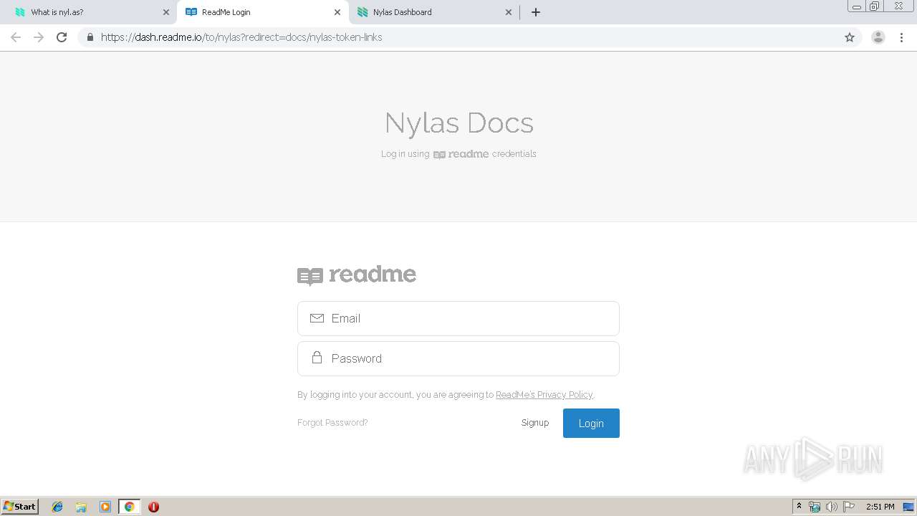Switch to the Nylas Dashboard tab
Screen dimensions: 917x516
pos(433,12)
